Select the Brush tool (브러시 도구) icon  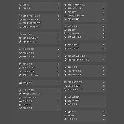click(x=66, y=26)
